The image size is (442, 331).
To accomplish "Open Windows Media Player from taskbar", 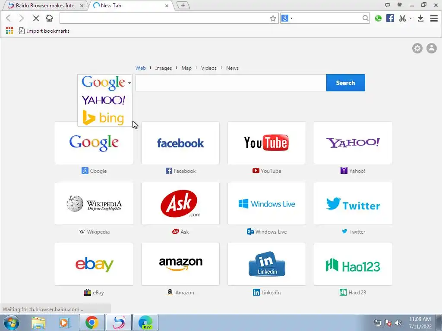I will coord(64,323).
